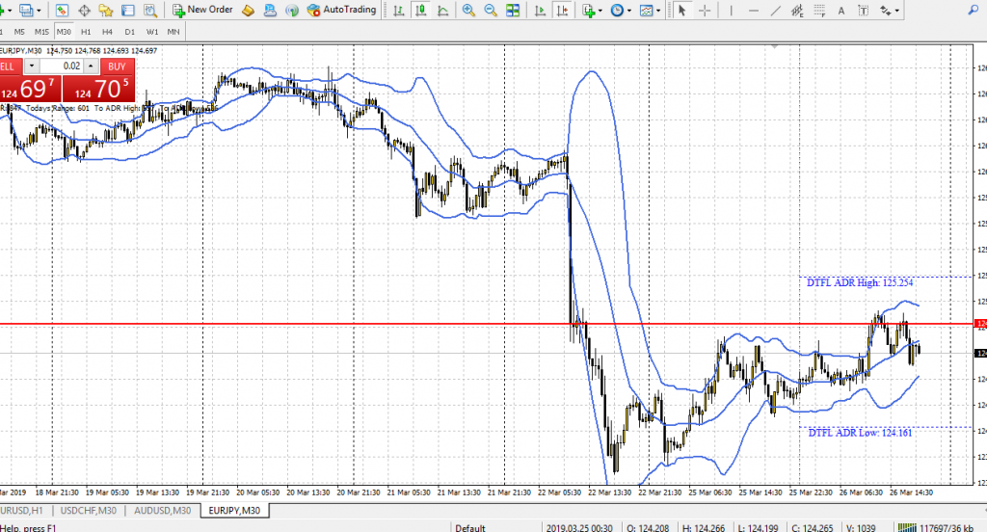This screenshot has width=987, height=532.
Task: Select the M30 timeframe button
Action: [64, 32]
